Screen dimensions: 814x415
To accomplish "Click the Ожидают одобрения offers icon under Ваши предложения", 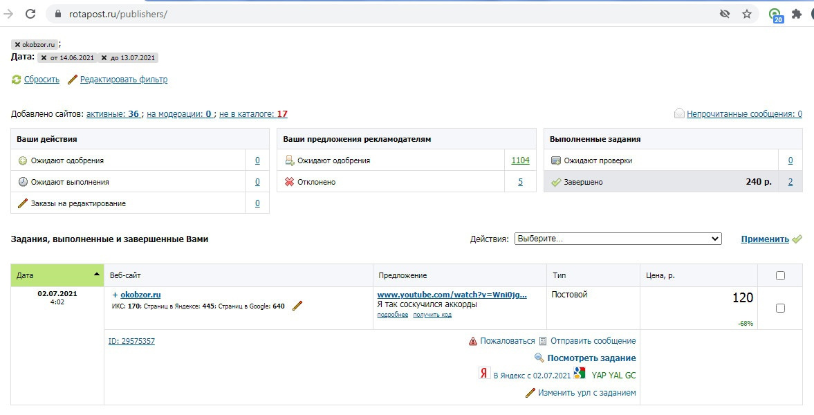I will tap(290, 160).
